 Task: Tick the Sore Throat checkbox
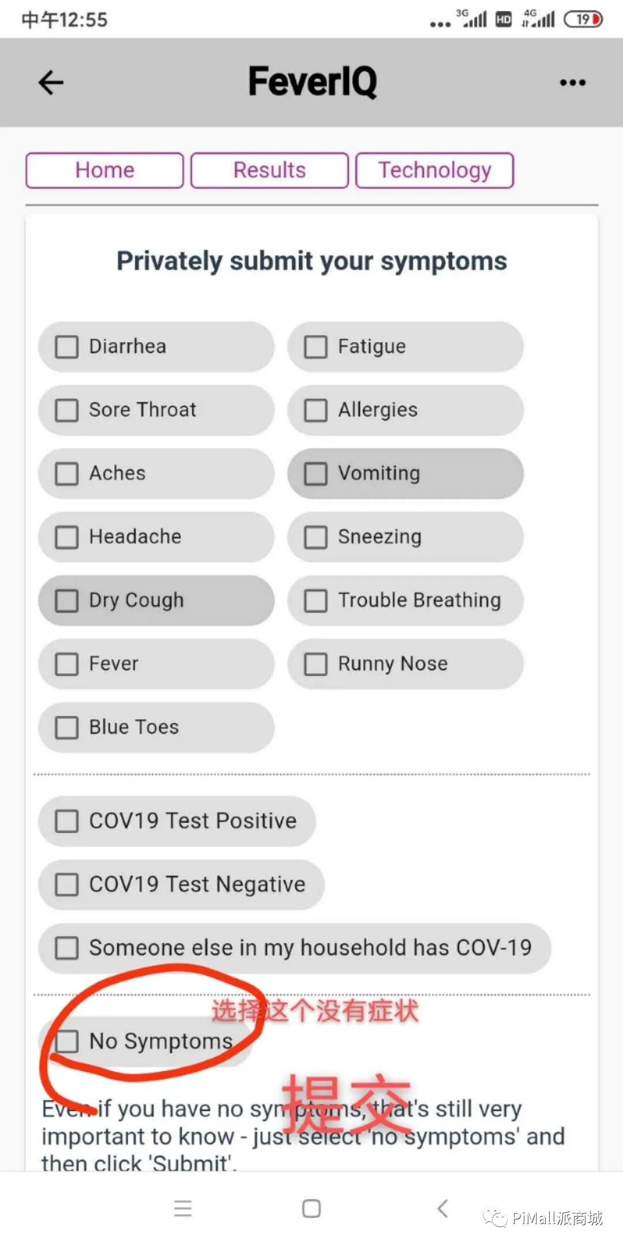[67, 410]
